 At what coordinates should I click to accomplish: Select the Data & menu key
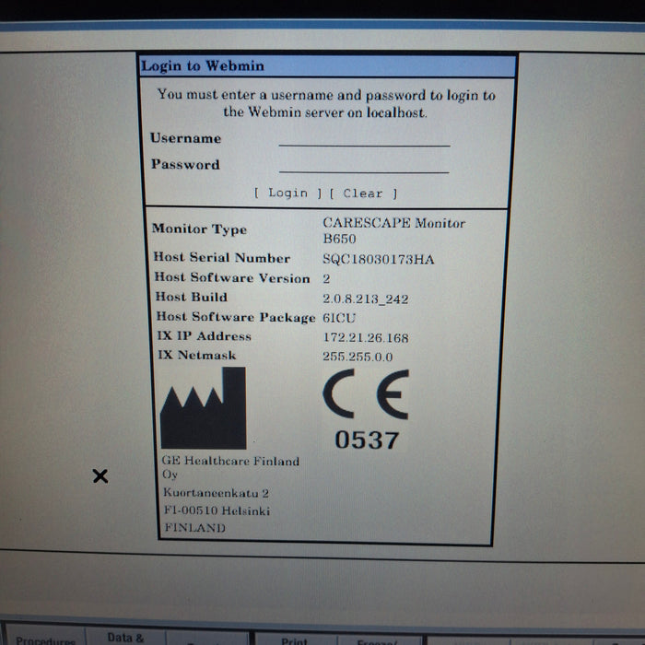click(x=125, y=638)
